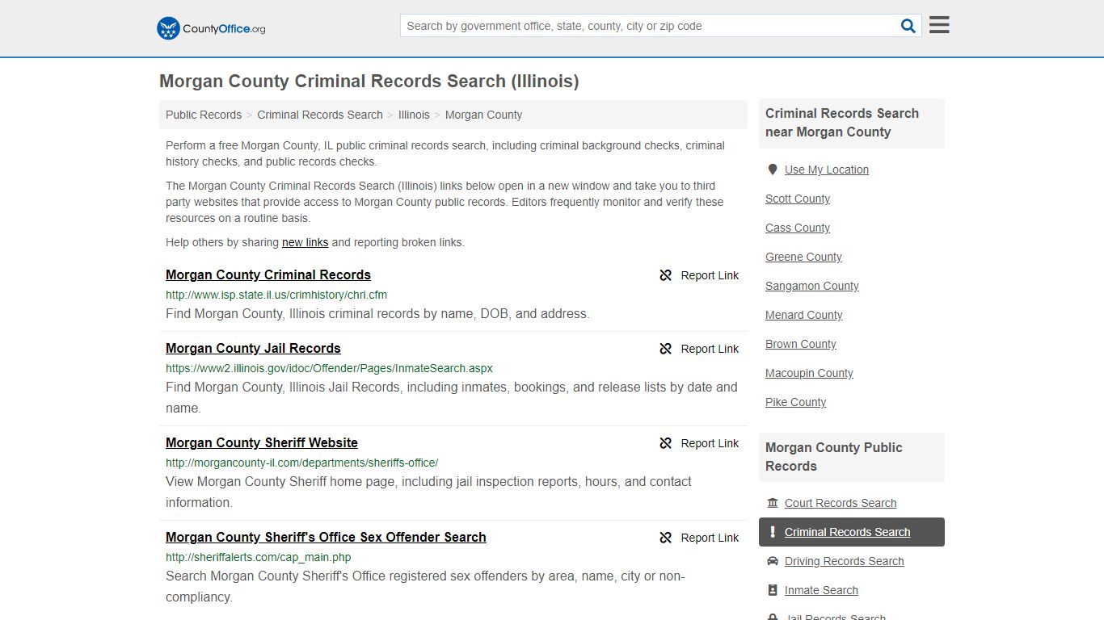
Task: Click the CountyOffice.org logo
Action: [x=211, y=28]
